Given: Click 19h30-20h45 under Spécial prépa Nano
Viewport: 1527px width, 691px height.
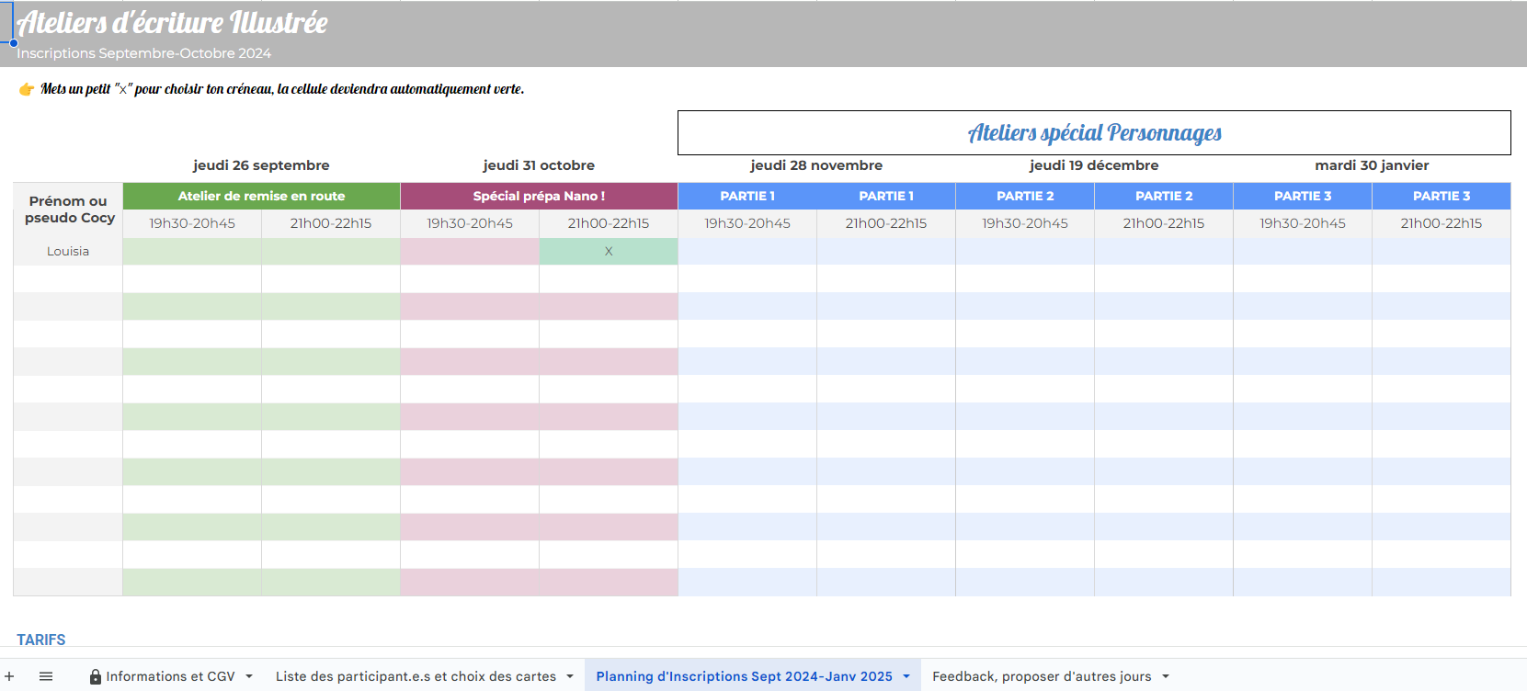Looking at the screenshot, I should click(470, 223).
